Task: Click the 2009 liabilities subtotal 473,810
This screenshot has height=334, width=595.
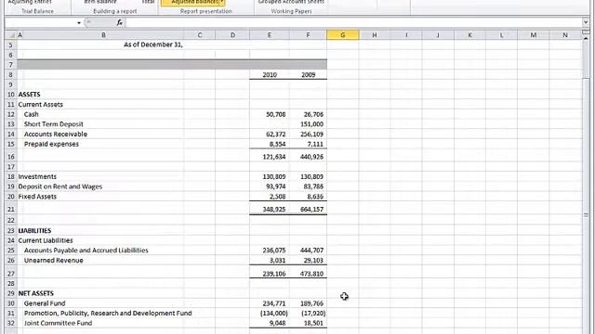Action: 311,274
